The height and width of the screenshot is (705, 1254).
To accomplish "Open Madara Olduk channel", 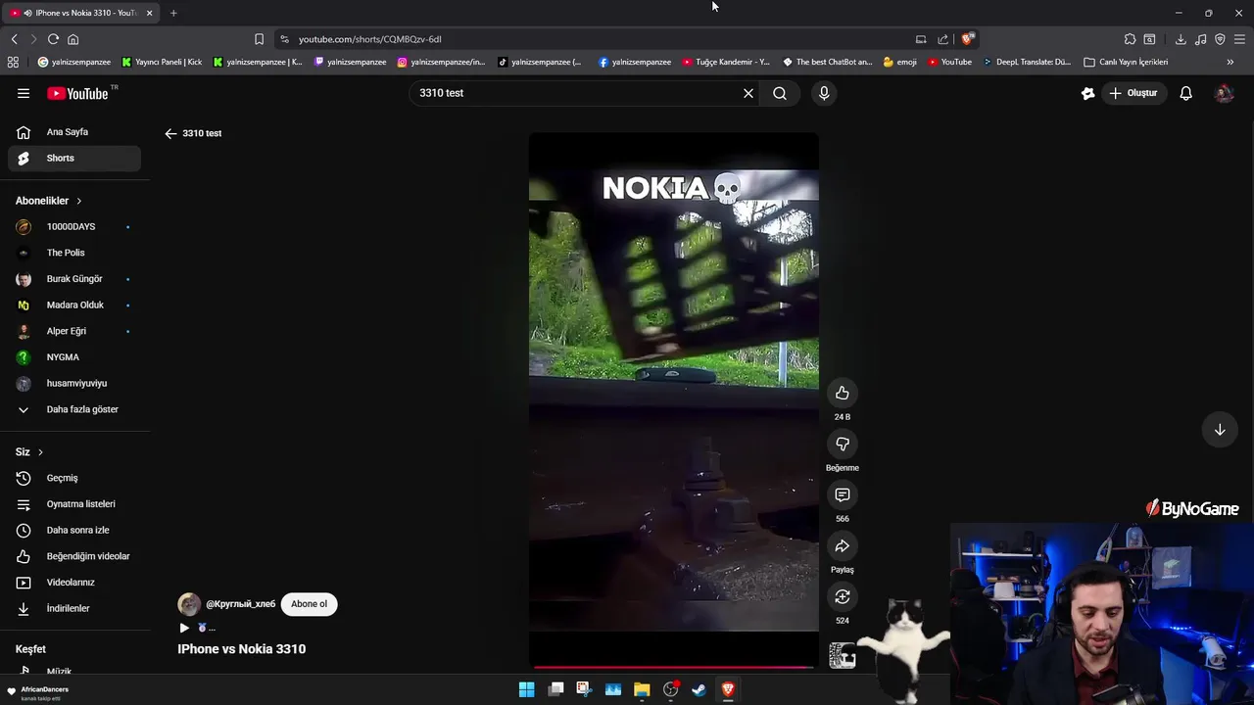I will pos(73,305).
